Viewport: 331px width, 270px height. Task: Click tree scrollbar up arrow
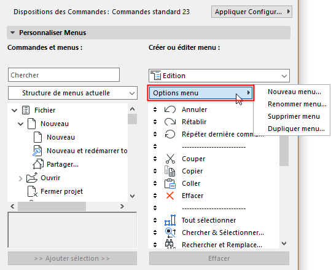133,109
